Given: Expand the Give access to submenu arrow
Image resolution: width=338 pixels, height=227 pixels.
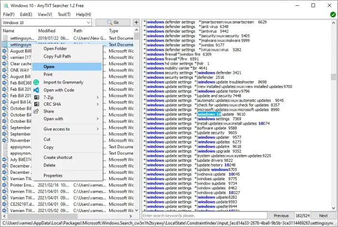Looking at the screenshot, I should tap(98, 129).
